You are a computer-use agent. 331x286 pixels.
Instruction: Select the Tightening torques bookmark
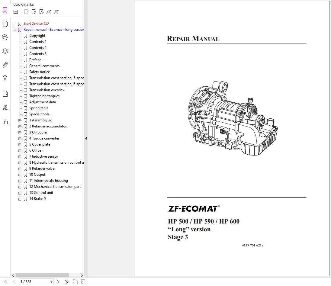[44, 96]
